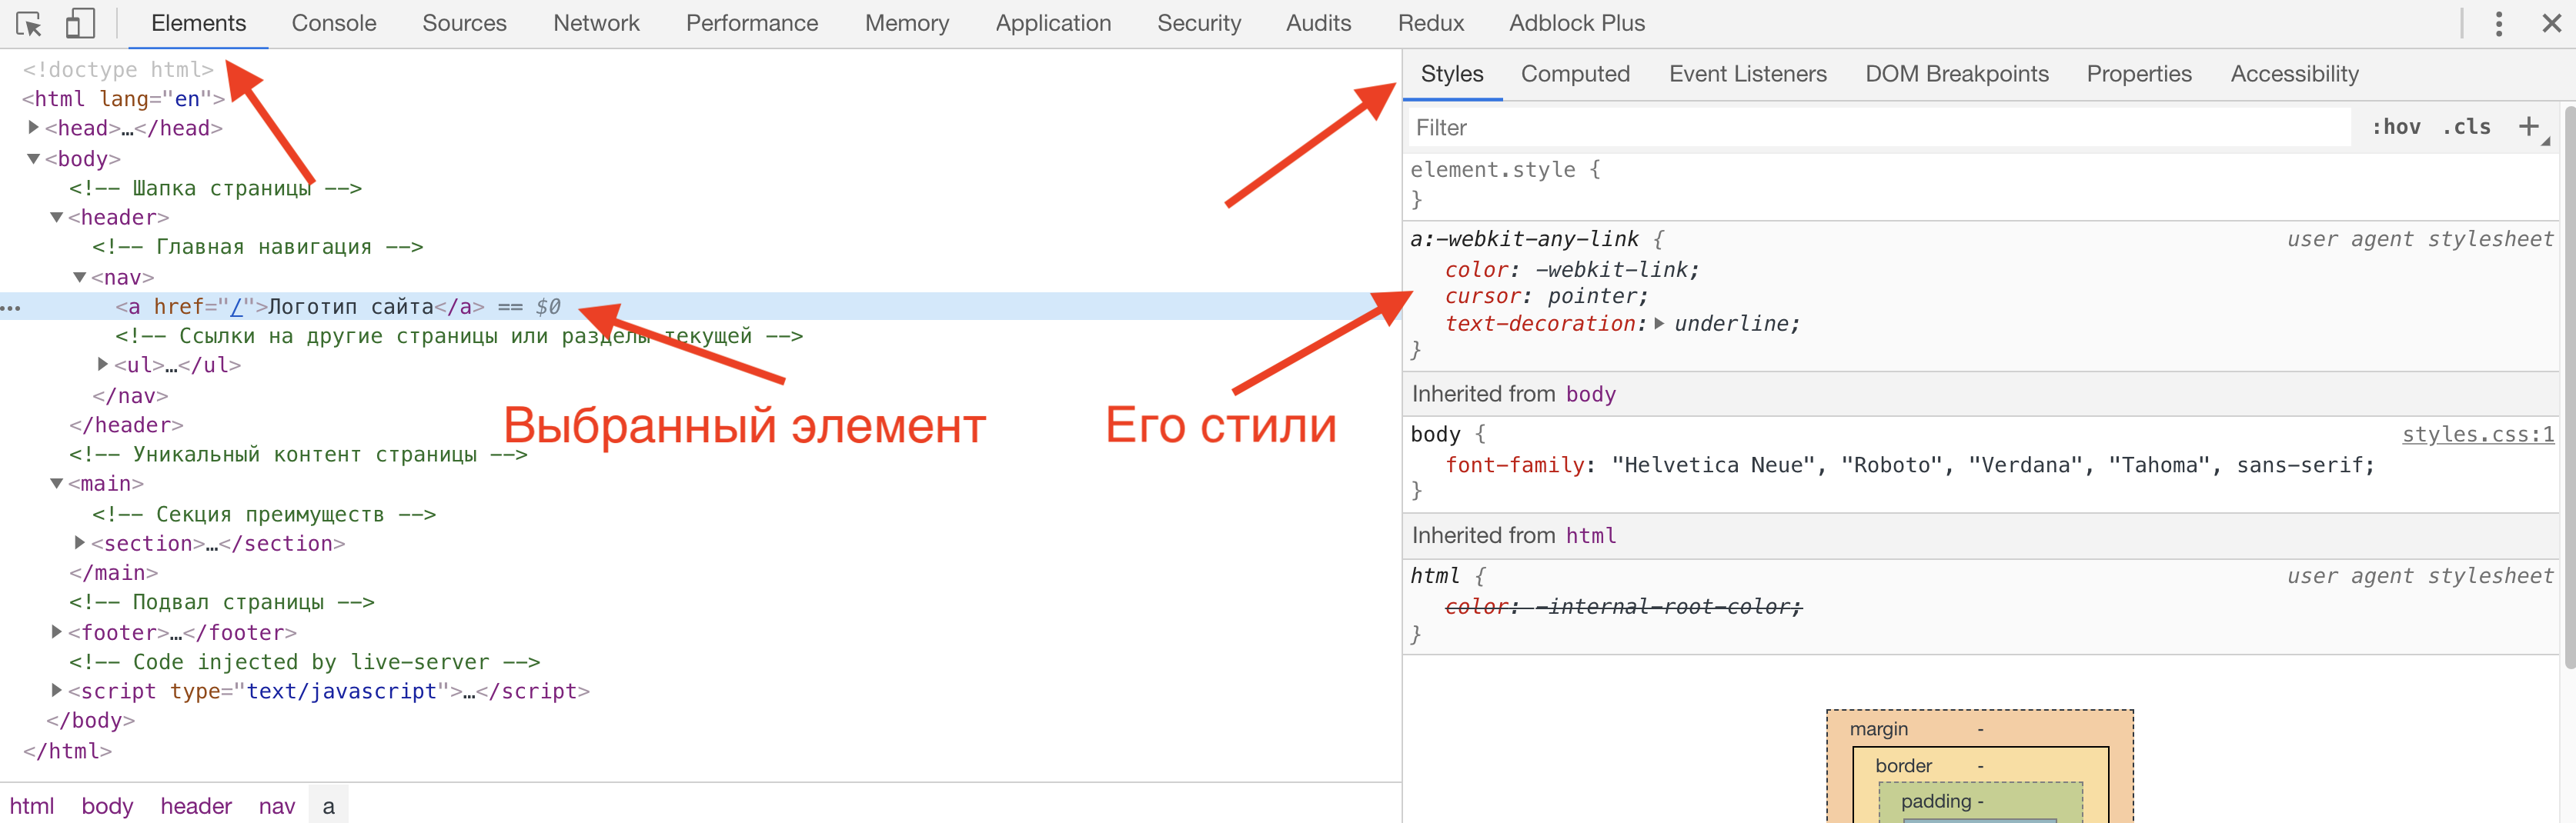2576x823 pixels.
Task: Expand the head element node
Action: pos(33,128)
